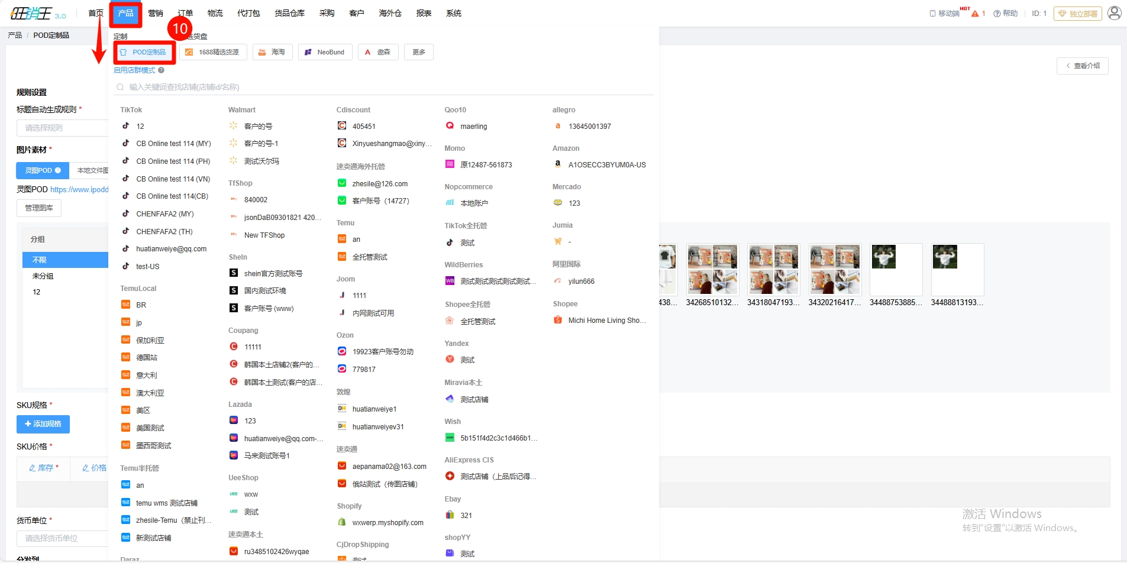Click the Shopify icon for wxwerp.myshopify.com
Viewport: 1127px width, 563px height.
pyautogui.click(x=341, y=522)
